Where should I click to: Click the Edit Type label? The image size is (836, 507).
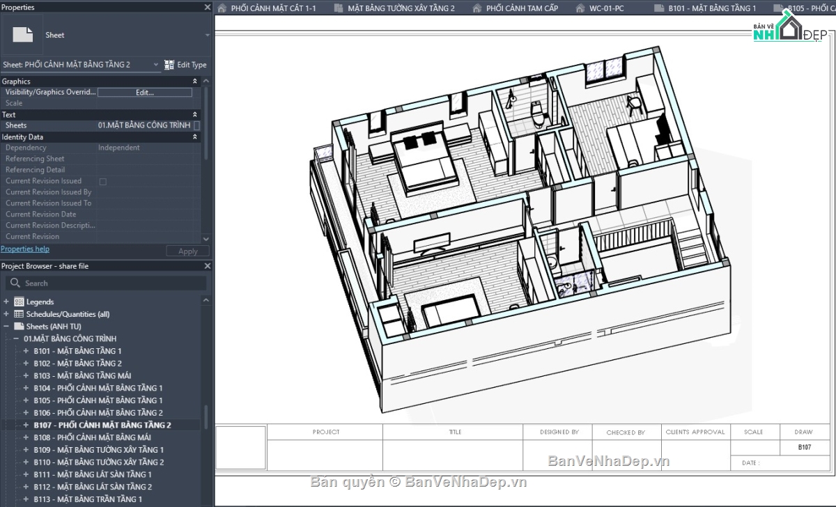pos(192,65)
